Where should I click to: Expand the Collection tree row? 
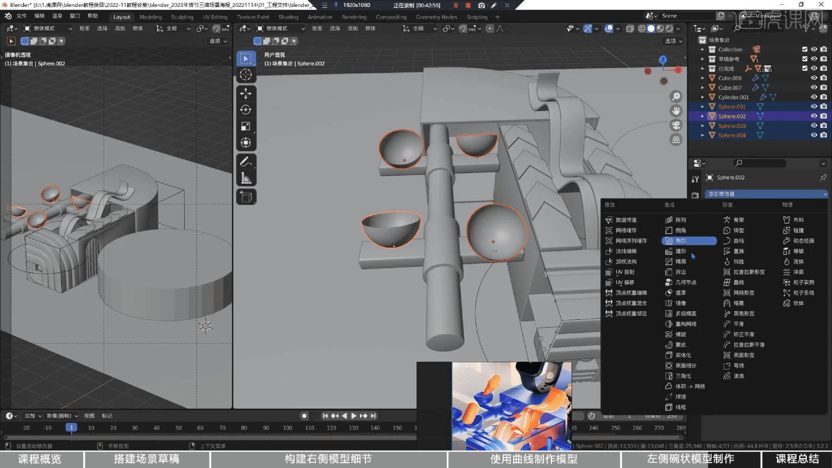[x=703, y=49]
